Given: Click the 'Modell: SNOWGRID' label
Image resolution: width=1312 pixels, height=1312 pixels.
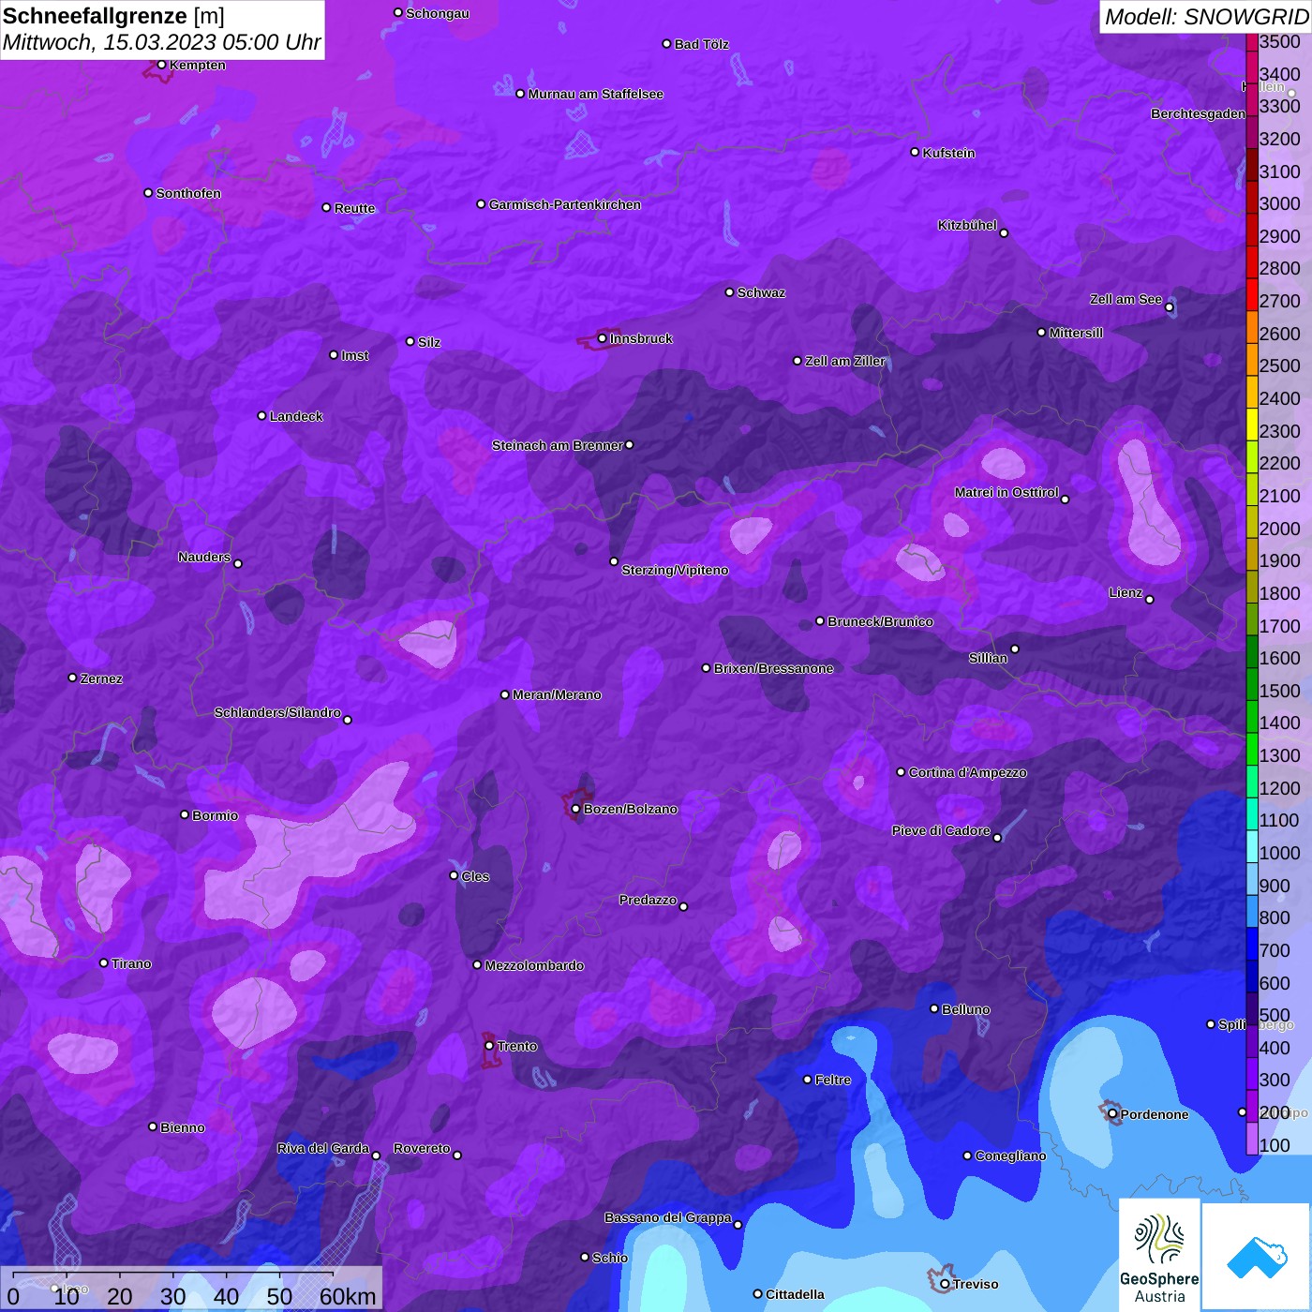Looking at the screenshot, I should coord(1205,17).
